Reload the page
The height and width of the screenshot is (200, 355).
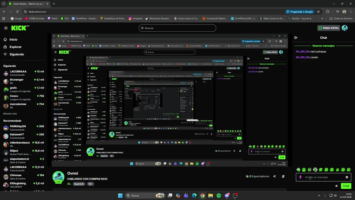point(17,12)
